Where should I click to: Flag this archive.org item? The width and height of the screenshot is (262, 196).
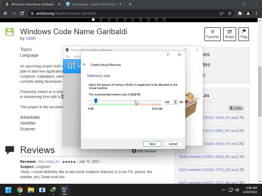[244, 34]
